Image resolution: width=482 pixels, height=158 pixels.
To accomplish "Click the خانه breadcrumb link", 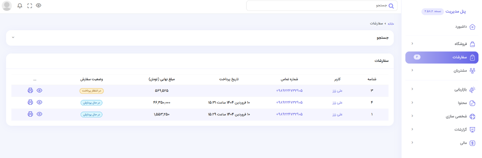I will 391,24.
